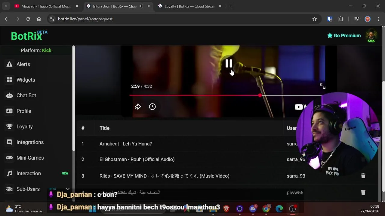
Task: Click the Loyalty trophy icon
Action: coord(9,127)
